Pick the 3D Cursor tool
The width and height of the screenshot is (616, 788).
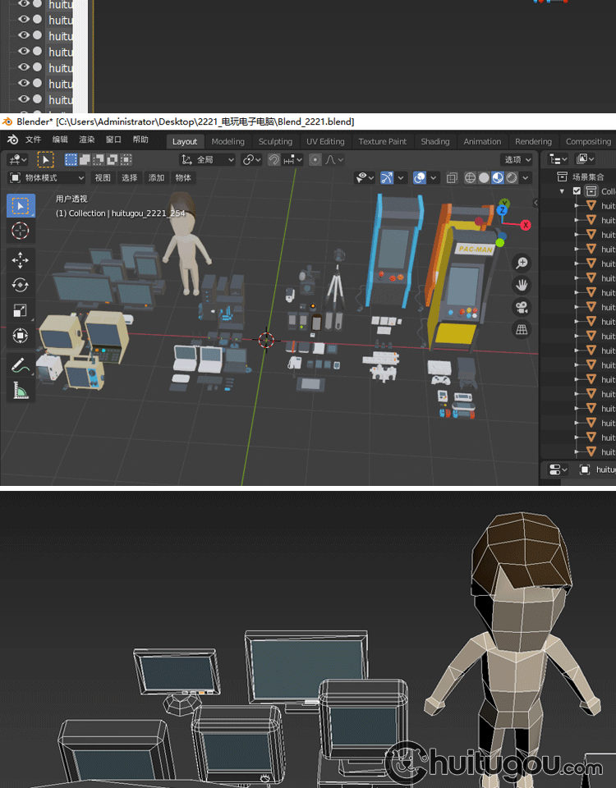pyautogui.click(x=21, y=231)
